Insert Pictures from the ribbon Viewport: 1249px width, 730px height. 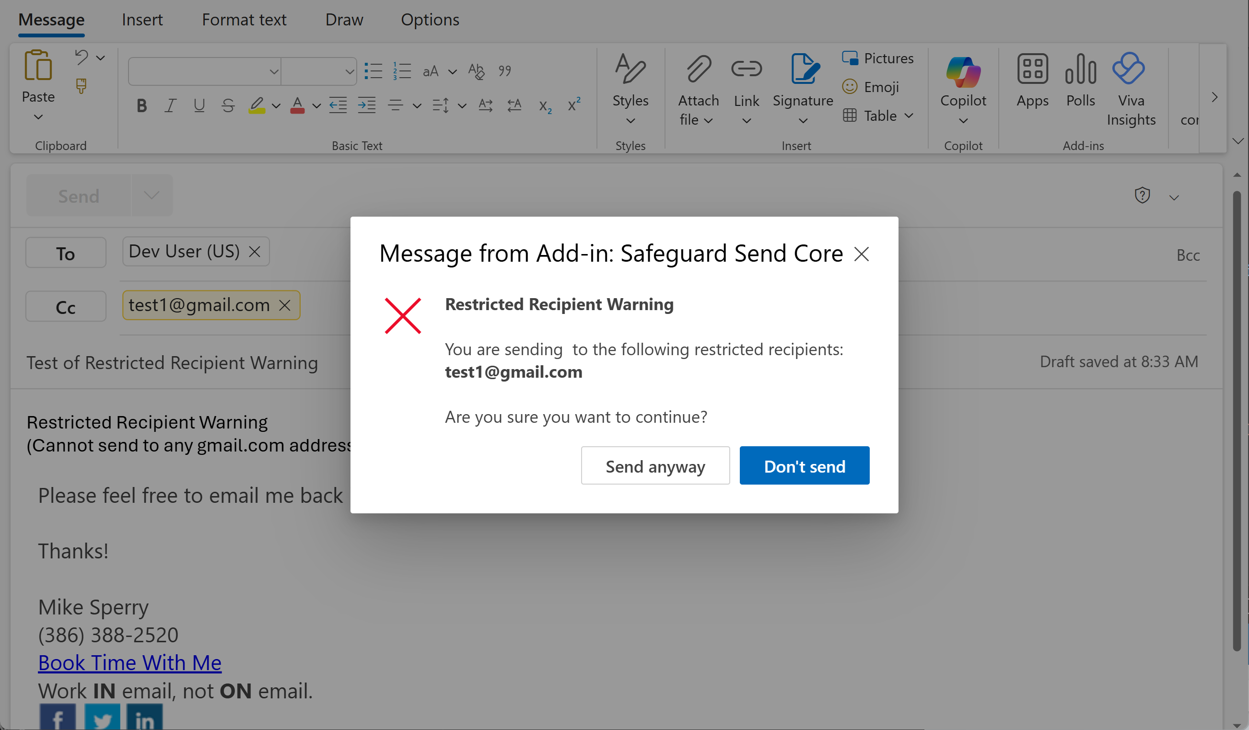878,58
